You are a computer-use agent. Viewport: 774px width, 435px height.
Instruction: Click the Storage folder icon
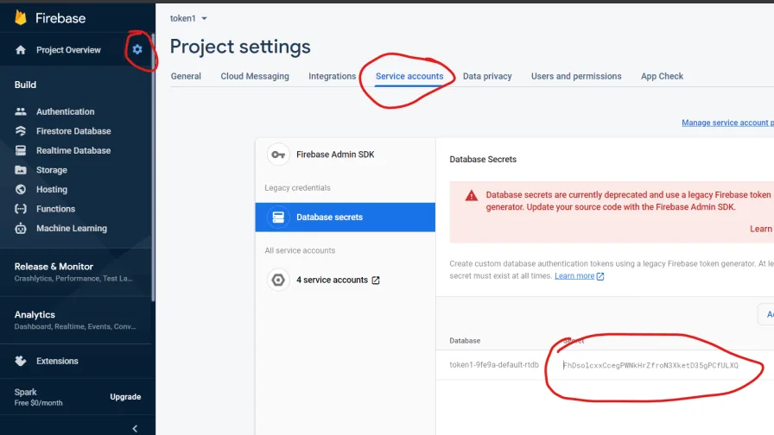click(20, 170)
